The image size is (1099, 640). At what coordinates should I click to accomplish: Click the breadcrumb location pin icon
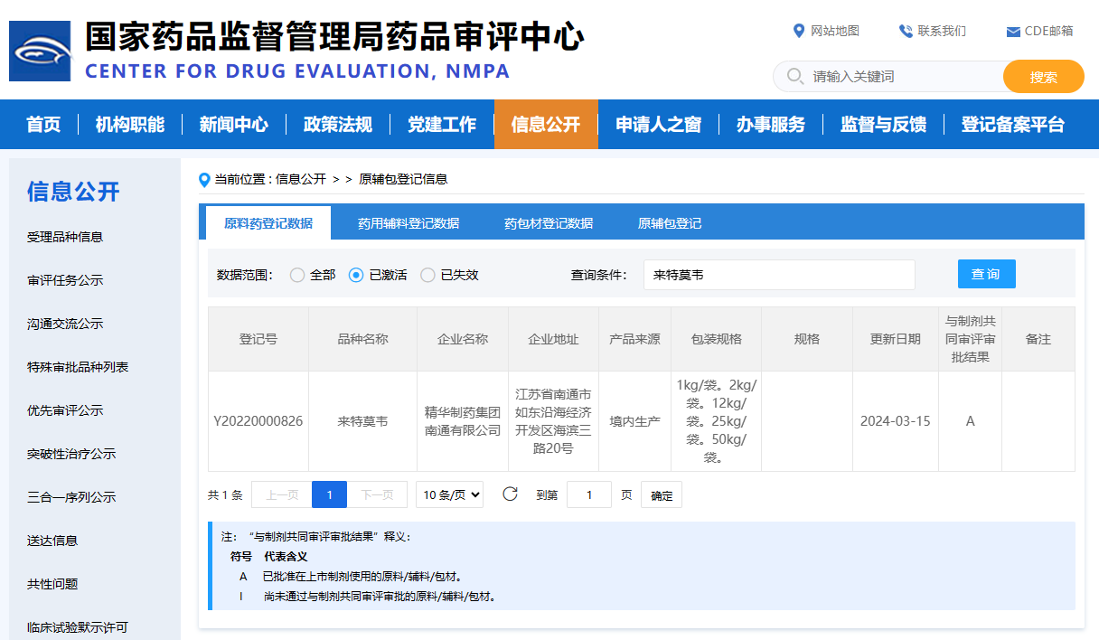(x=204, y=179)
